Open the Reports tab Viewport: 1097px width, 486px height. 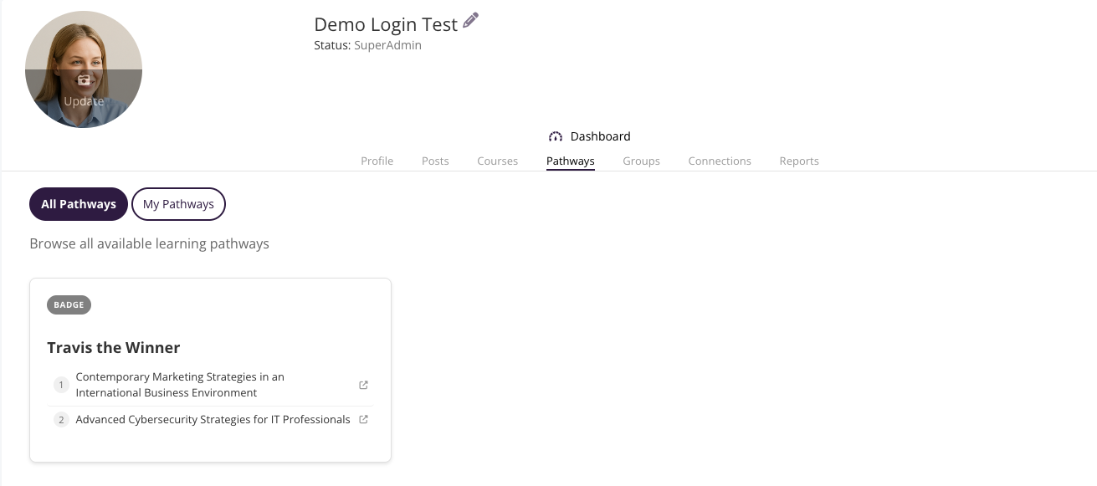798,161
